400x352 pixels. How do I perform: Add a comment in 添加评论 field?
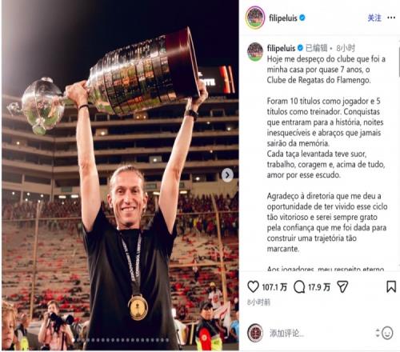point(320,334)
